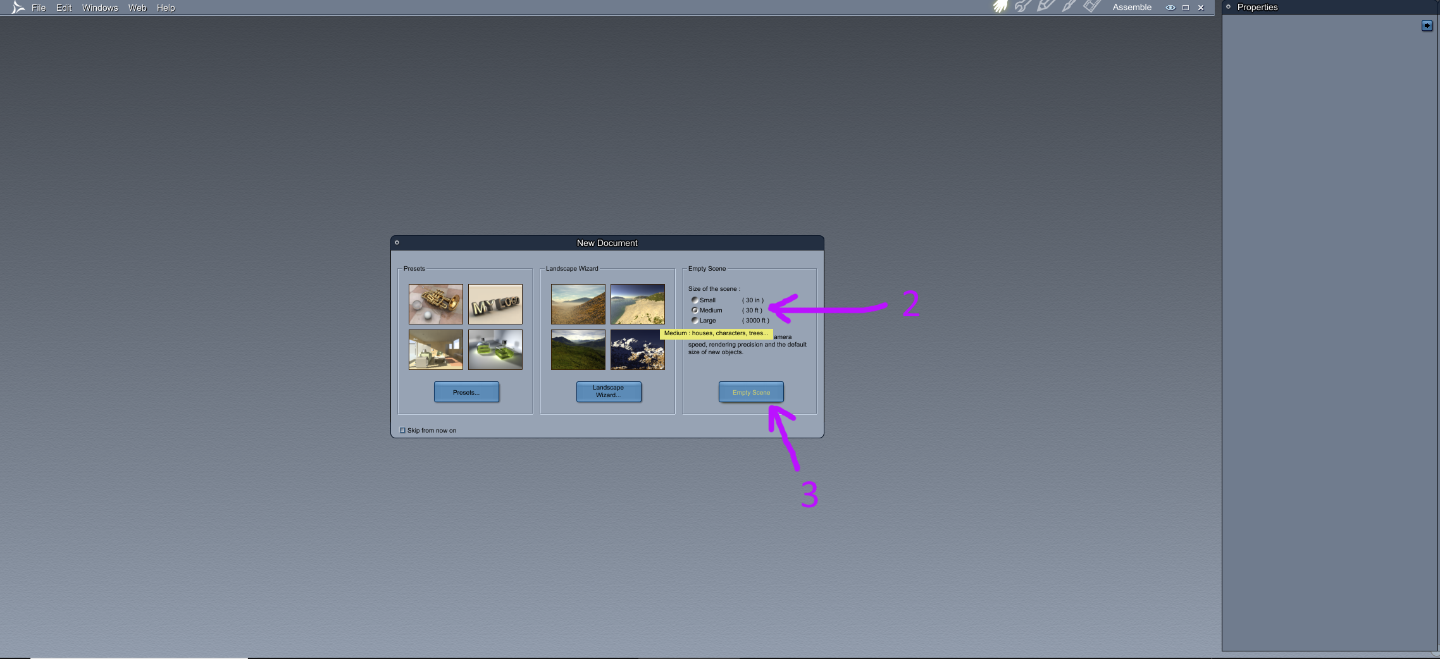Click the Carrara logo icon in the menu bar
The width and height of the screenshot is (1440, 659).
[18, 8]
